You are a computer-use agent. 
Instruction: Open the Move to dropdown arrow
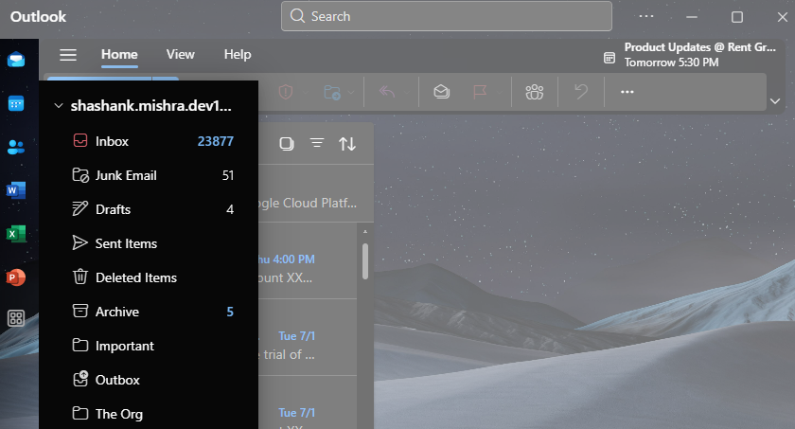(x=351, y=92)
